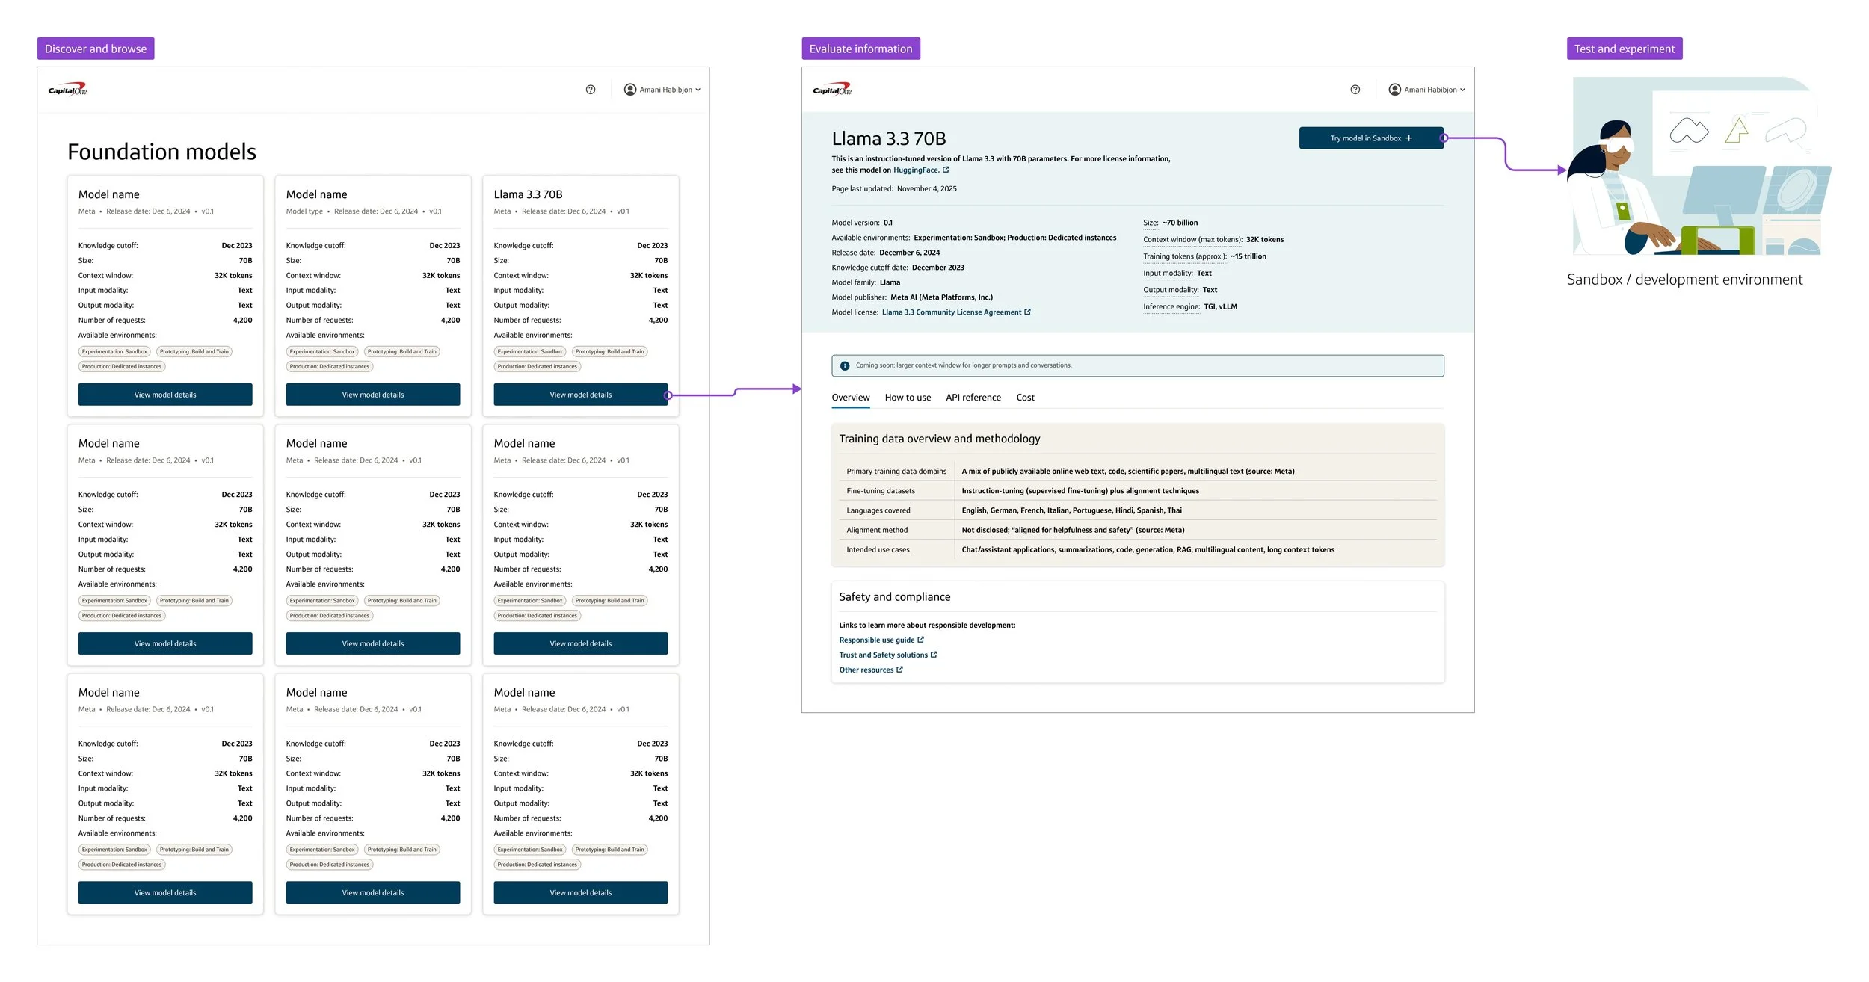Open the Llama 3.3 Community License Agreement link
Image resolution: width=1869 pixels, height=982 pixels.
tap(951, 312)
